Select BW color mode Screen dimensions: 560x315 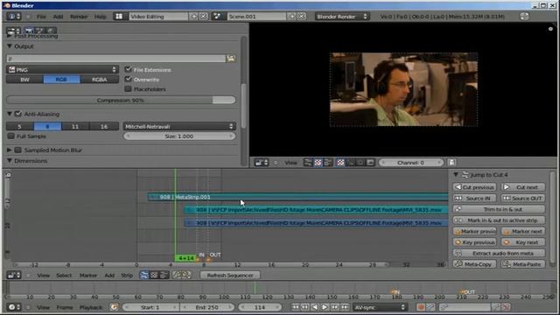point(24,80)
